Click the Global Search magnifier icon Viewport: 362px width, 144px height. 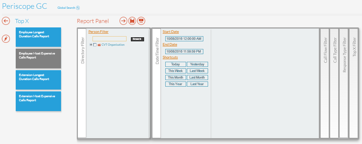coord(78,8)
